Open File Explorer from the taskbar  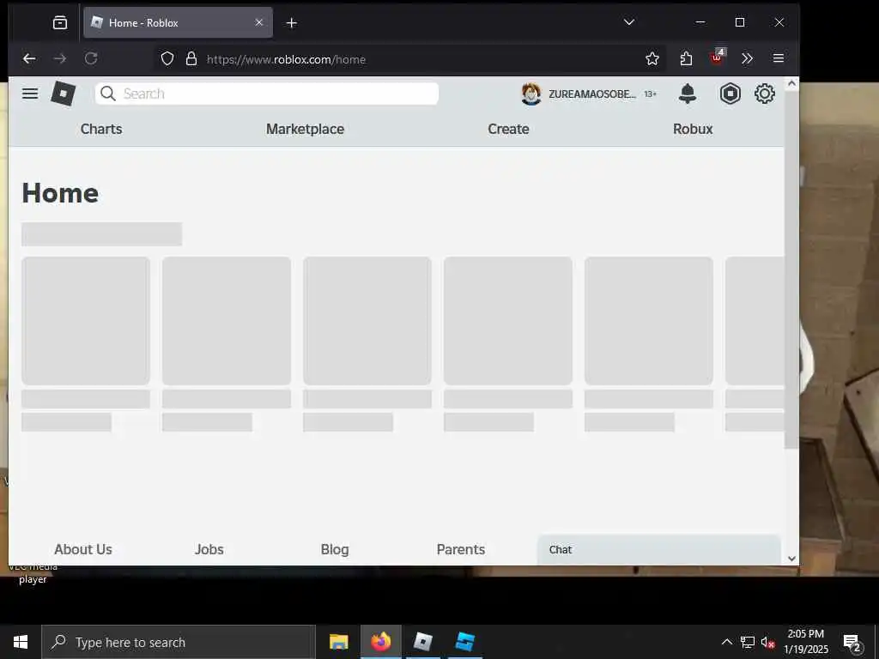tap(338, 642)
